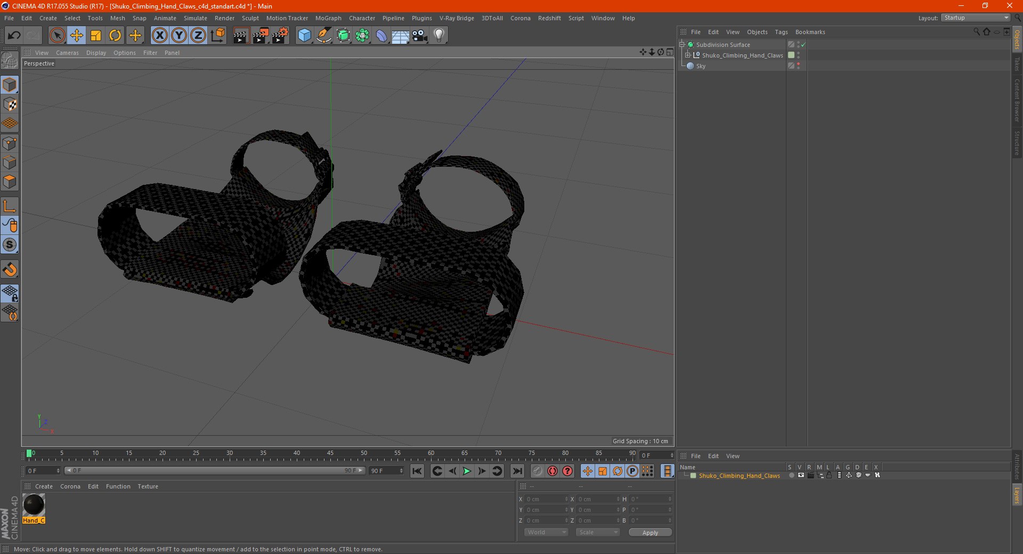Collapse the Subdivision Surface tree node
Viewport: 1023px width, 554px height.
pos(682,45)
